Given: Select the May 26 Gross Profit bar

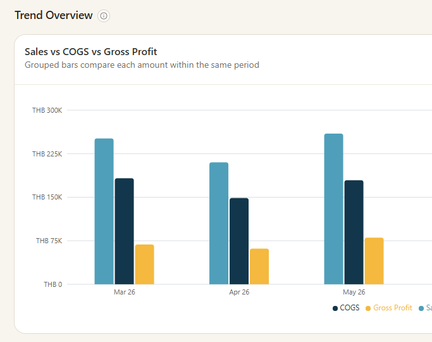Looking at the screenshot, I should coord(374,261).
